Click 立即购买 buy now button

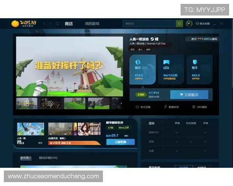coord(189,95)
